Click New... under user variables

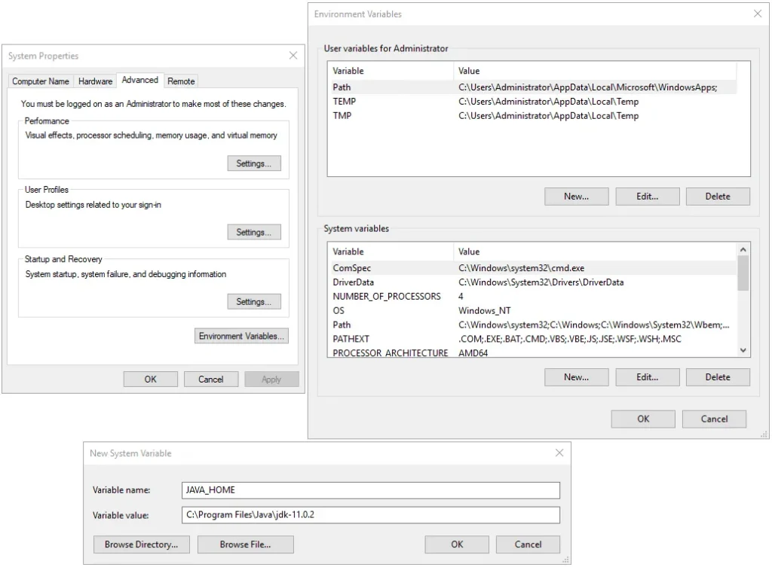click(576, 197)
